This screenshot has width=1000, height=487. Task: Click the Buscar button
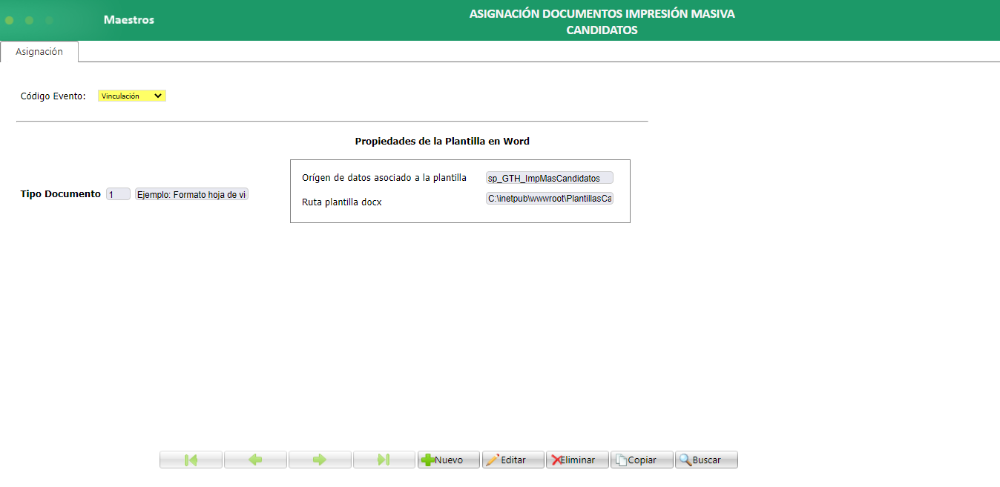coord(706,460)
